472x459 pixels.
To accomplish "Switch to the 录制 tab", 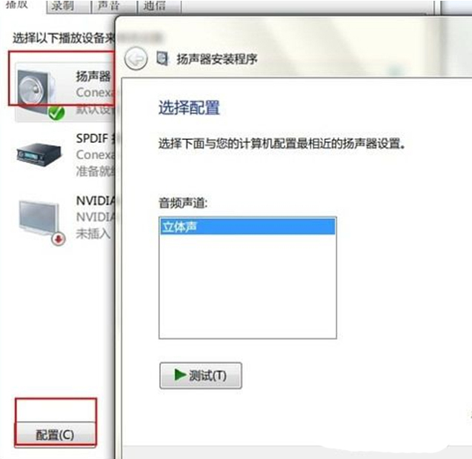I will (x=69, y=6).
